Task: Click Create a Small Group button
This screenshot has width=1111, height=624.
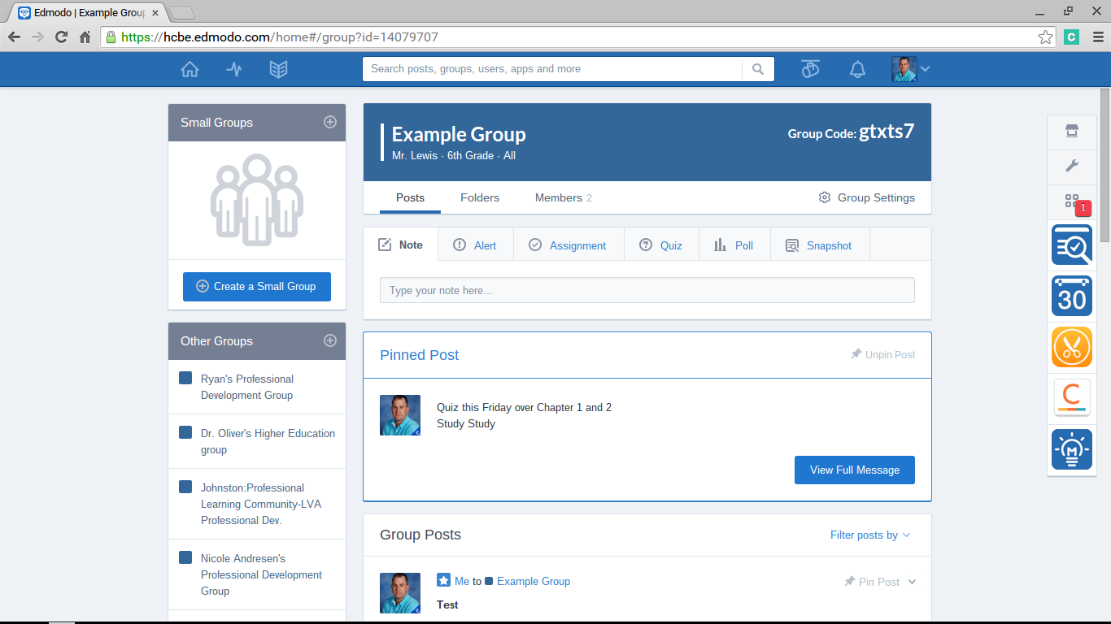Action: pyautogui.click(x=257, y=286)
